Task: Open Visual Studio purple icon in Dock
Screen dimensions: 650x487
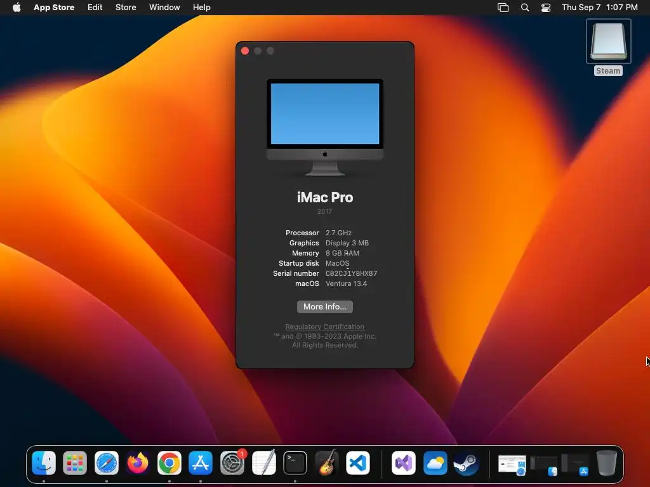Action: point(404,463)
